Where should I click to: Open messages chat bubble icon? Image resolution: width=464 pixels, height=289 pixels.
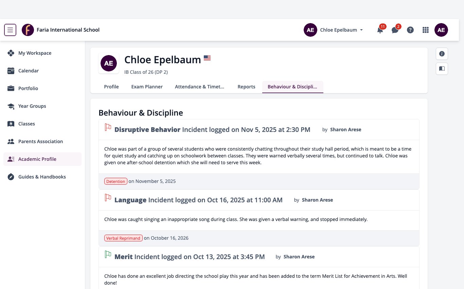395,30
